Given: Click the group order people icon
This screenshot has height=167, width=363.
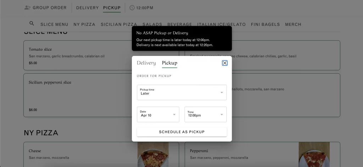Looking at the screenshot, I should 27,7.
